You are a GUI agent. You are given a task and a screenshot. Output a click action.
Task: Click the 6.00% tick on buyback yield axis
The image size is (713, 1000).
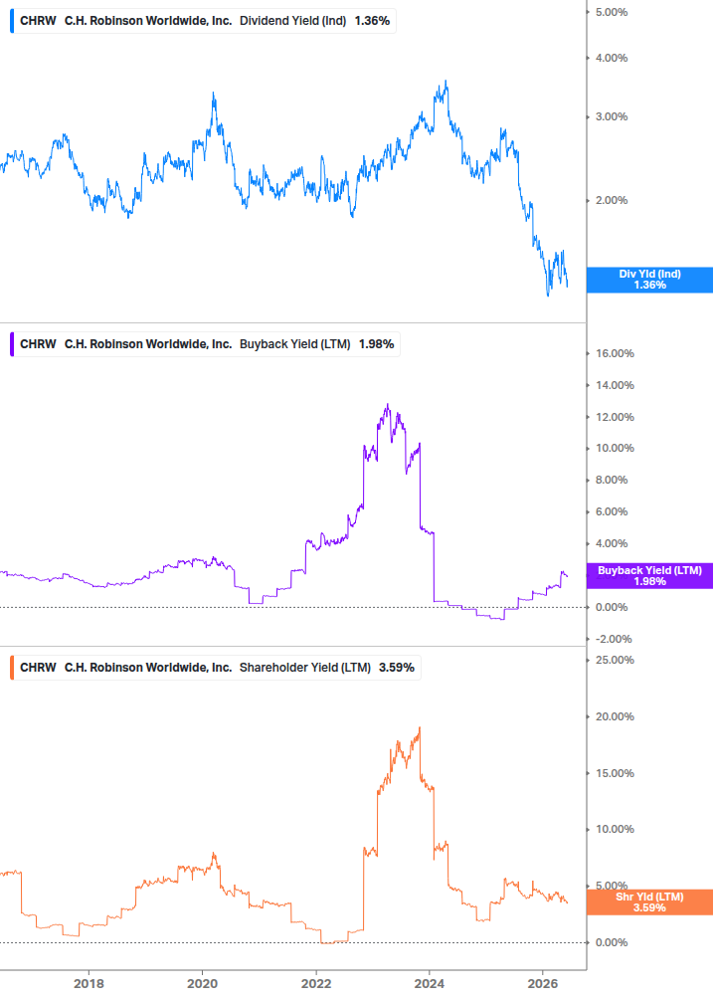pyautogui.click(x=611, y=512)
